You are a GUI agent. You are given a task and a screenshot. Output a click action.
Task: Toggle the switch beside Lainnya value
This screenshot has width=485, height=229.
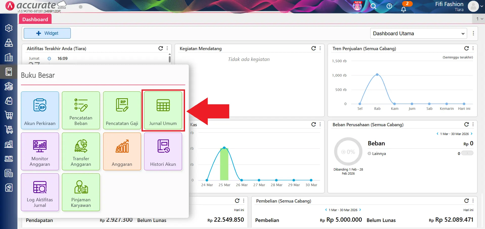[x=467, y=153]
